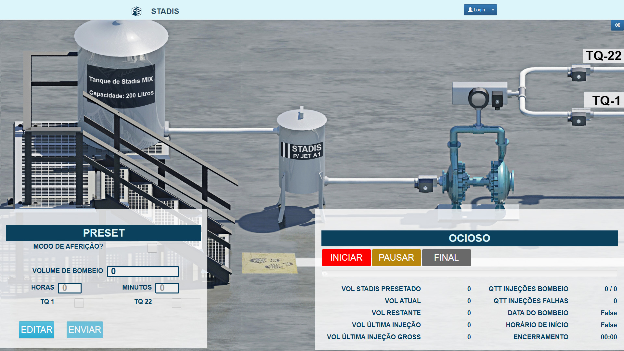Expand the Login dropdown arrow
This screenshot has height=351, width=624.
tap(493, 10)
